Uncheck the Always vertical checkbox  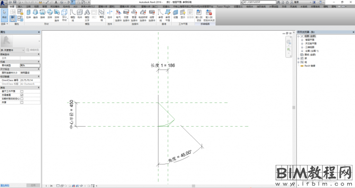point(22,95)
